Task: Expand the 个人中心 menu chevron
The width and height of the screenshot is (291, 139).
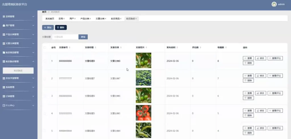Action: pos(34,105)
